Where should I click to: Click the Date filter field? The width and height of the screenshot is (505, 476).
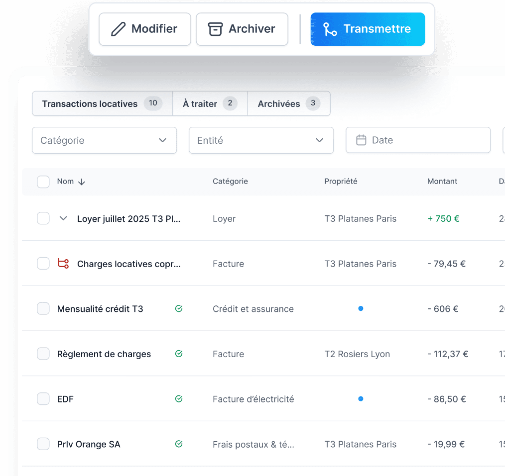point(418,140)
